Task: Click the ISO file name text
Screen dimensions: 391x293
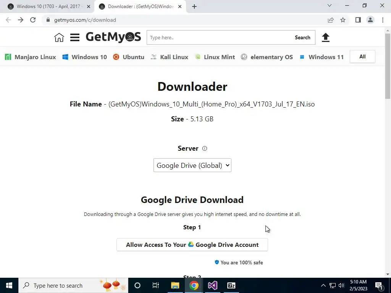Action: click(x=212, y=104)
